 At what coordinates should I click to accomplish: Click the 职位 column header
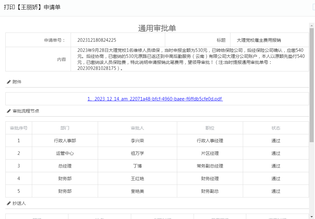click(x=210, y=128)
